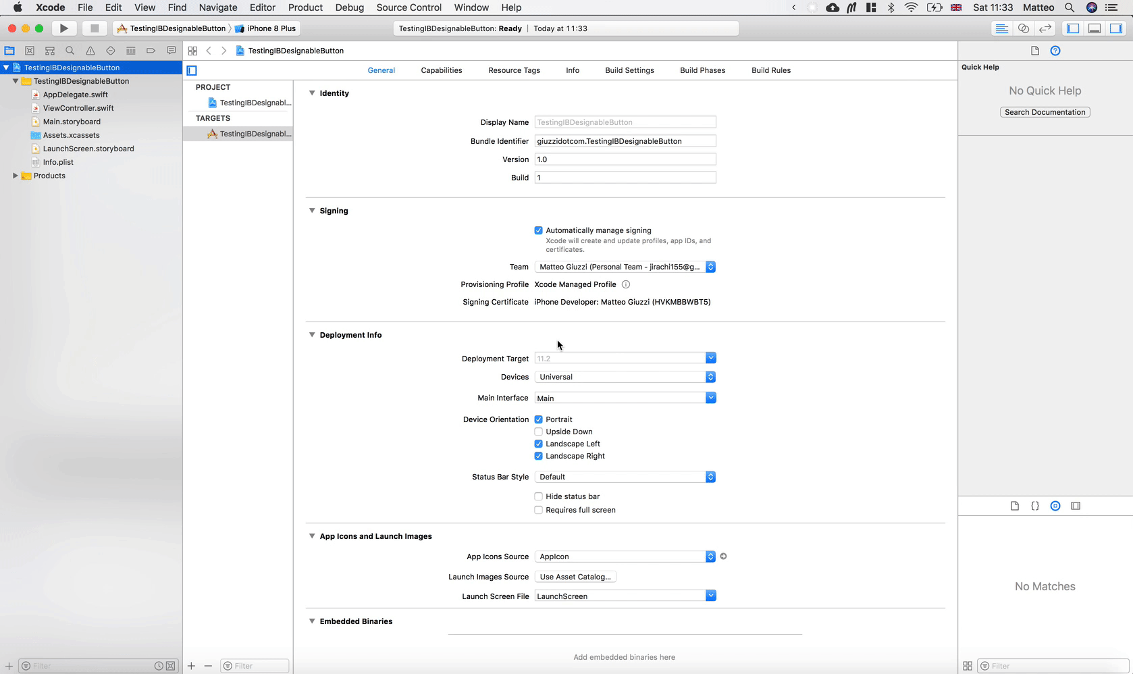1133x674 pixels.
Task: Open related items grid menu
Action: 192,51
